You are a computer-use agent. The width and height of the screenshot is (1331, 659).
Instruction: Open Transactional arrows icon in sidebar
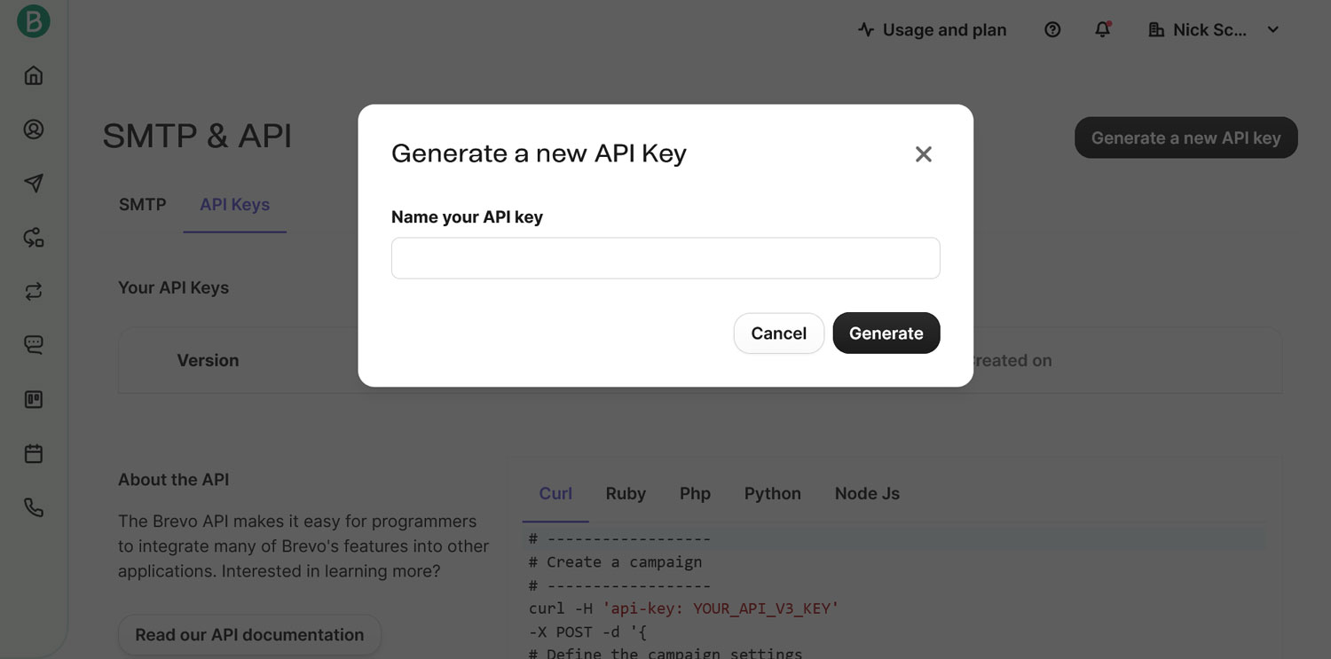click(x=34, y=292)
